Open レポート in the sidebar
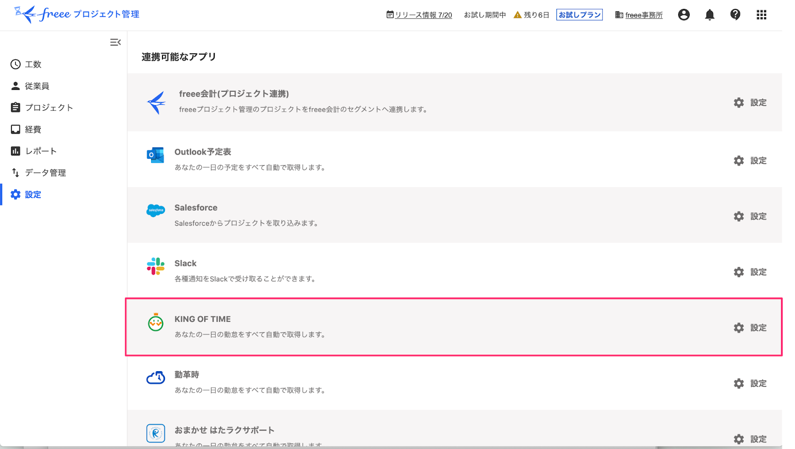This screenshot has height=449, width=795. pos(33,151)
